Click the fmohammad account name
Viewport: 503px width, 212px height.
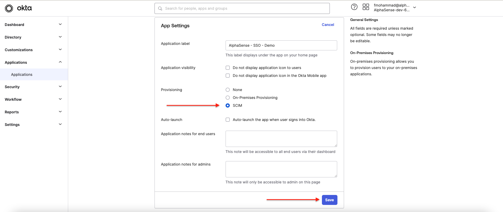[x=392, y=5]
